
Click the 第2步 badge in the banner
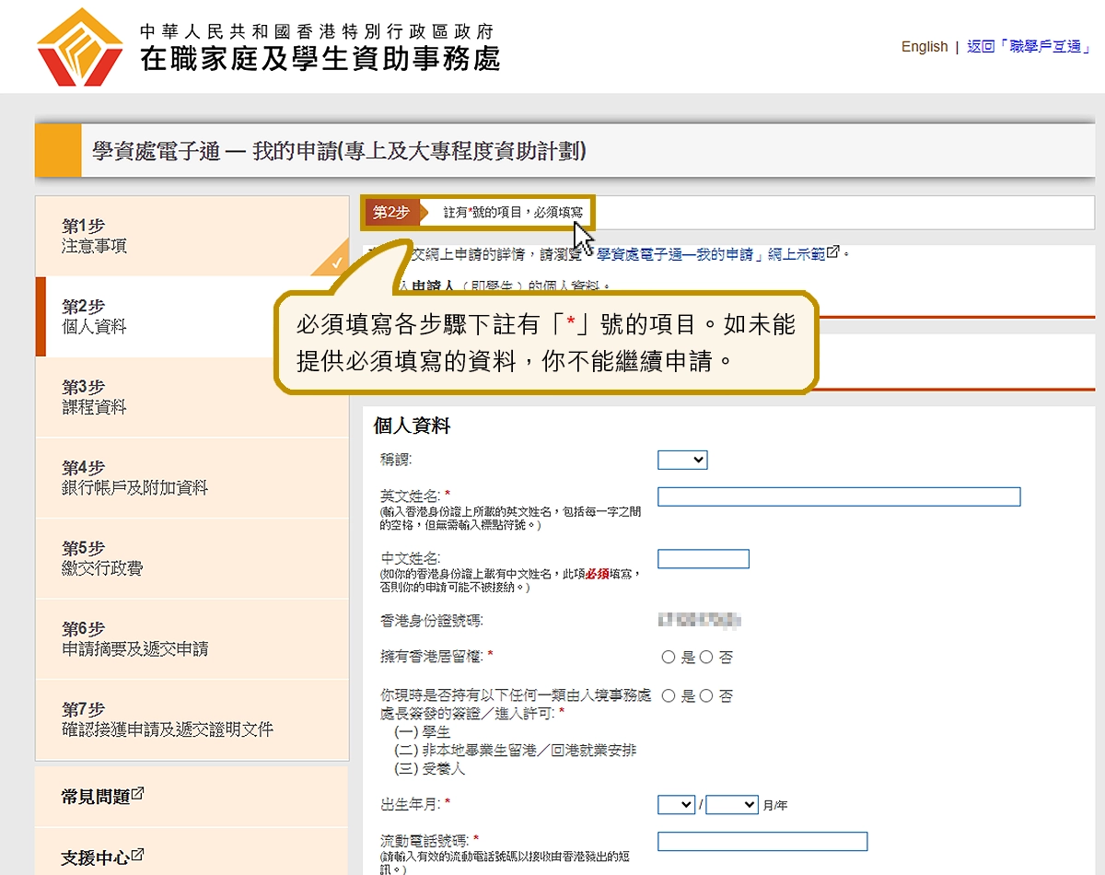point(391,213)
